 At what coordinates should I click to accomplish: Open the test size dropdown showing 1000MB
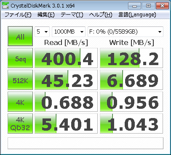click(x=69, y=32)
